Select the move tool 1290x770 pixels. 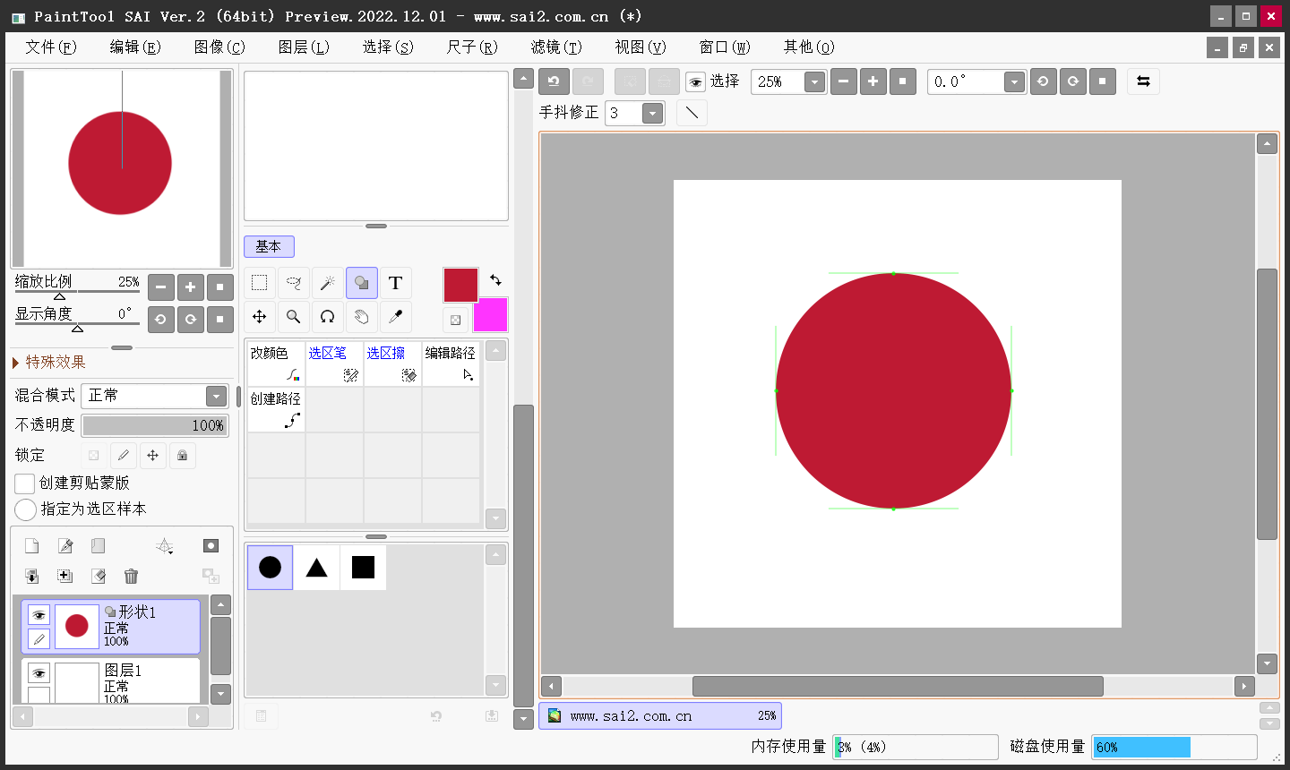pyautogui.click(x=260, y=317)
